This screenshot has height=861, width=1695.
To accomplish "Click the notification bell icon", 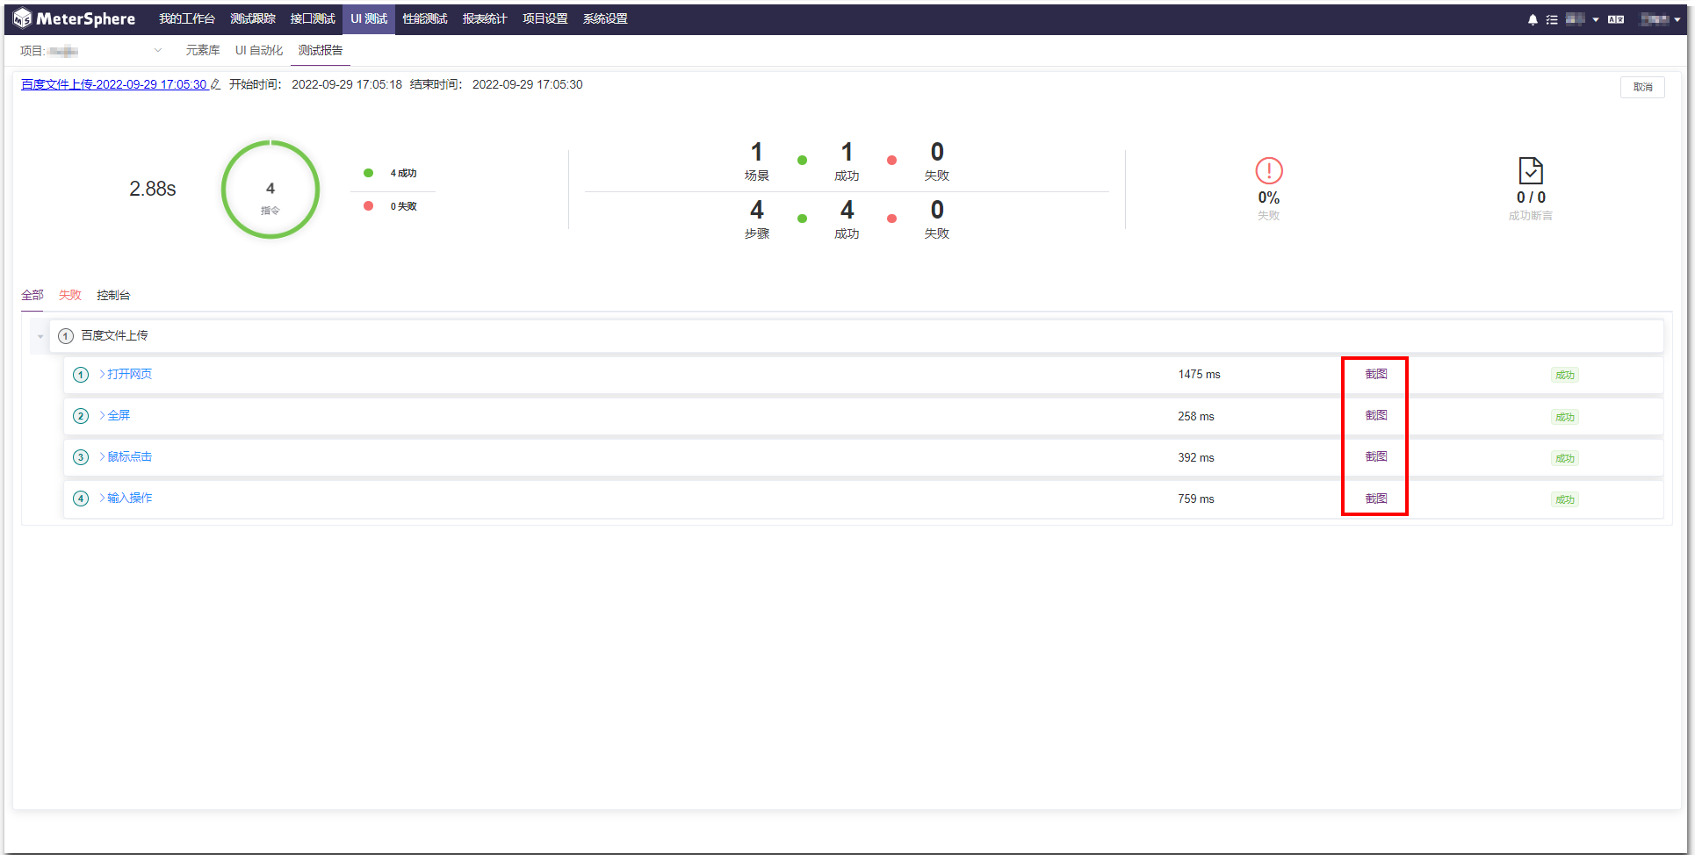I will [x=1532, y=18].
